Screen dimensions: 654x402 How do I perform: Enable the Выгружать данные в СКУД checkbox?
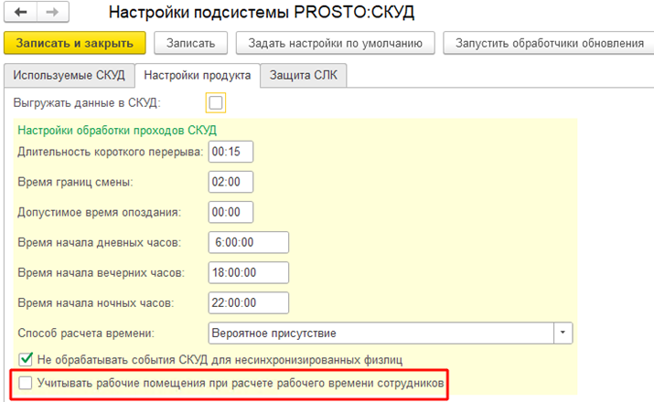[216, 101]
